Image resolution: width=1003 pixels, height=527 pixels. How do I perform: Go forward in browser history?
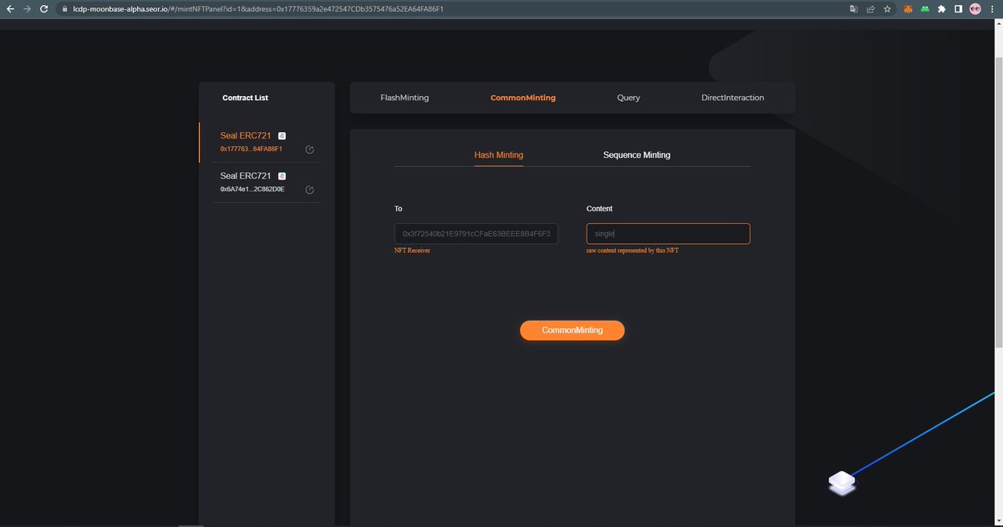(28, 8)
